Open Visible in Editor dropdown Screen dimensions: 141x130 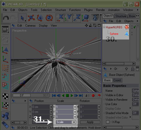(135, 95)
